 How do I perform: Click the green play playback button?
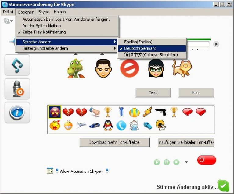point(157,162)
